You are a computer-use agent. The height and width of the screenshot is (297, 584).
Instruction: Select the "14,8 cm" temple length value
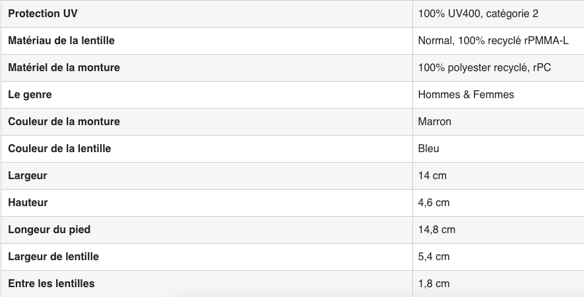click(x=437, y=230)
